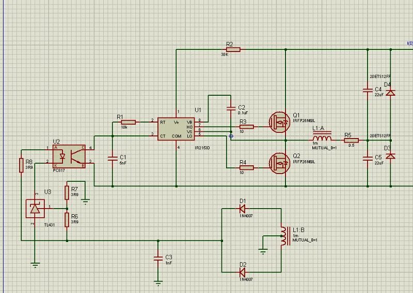Viewport: 413px width, 293px height.
Task: Select diode D4 symbol
Action: click(390, 93)
